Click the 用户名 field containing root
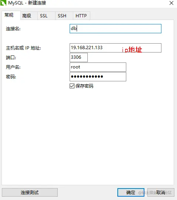 98,67
